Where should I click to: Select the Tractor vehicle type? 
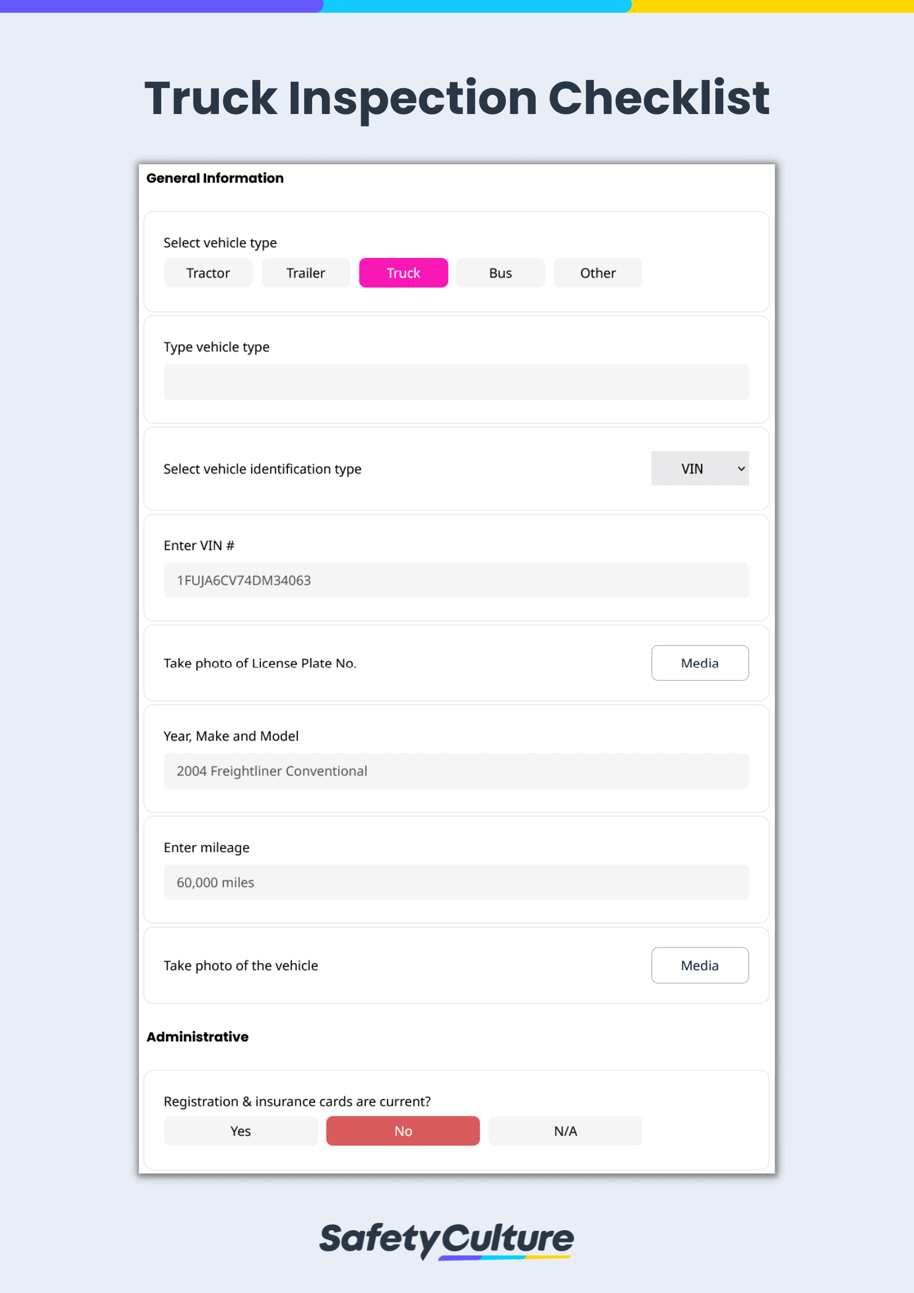(x=208, y=272)
